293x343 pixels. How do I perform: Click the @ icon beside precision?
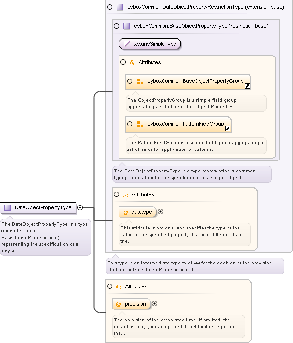pos(119,304)
